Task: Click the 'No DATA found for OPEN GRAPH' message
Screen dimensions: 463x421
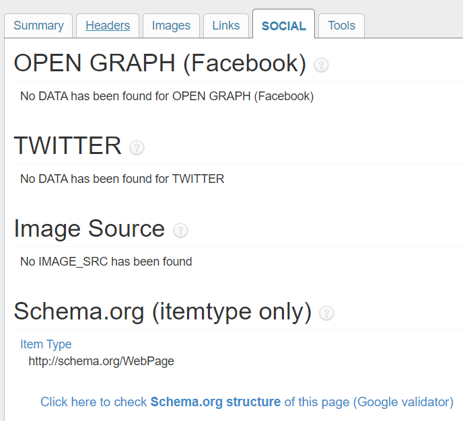Action: 167,96
